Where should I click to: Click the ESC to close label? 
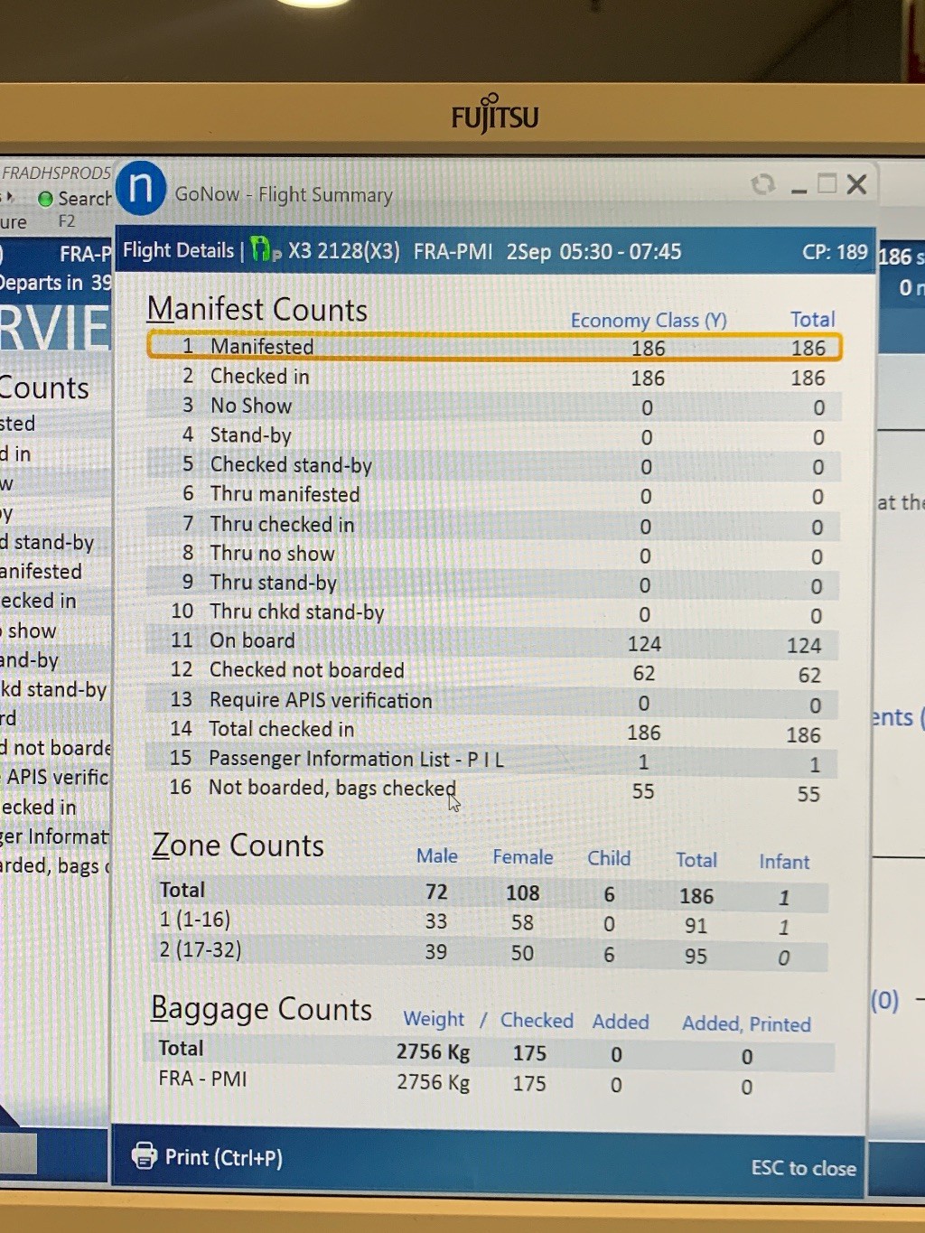803,1168
